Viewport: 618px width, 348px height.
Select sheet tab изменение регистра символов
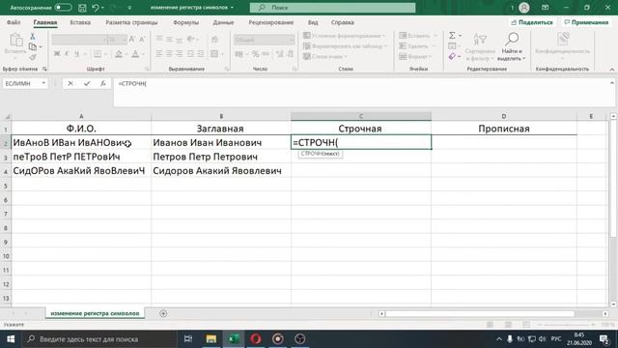coord(95,313)
